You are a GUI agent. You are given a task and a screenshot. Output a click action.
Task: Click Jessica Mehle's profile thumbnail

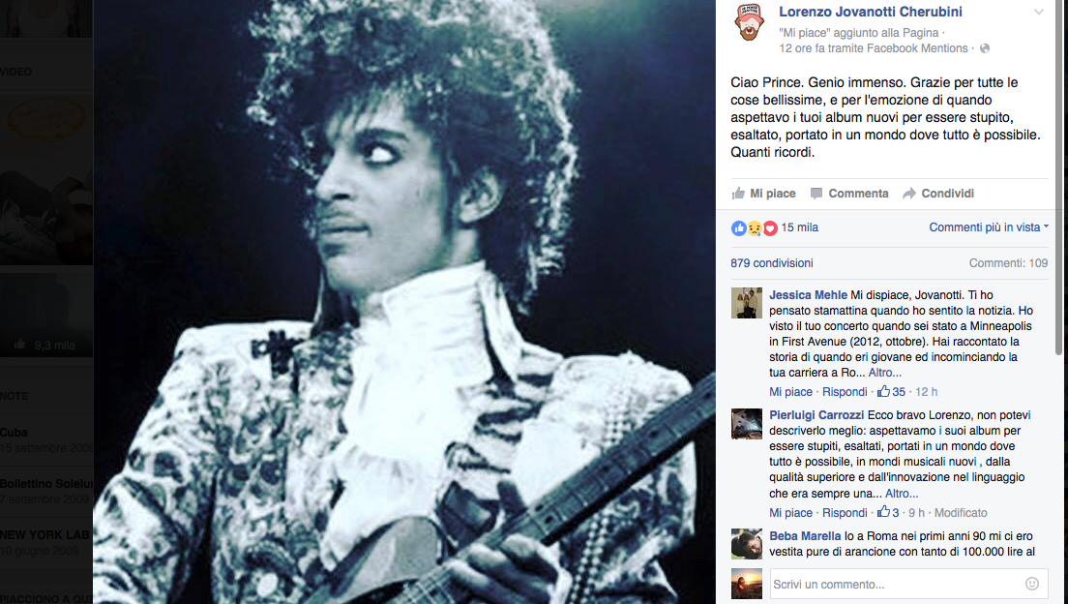coord(747,303)
